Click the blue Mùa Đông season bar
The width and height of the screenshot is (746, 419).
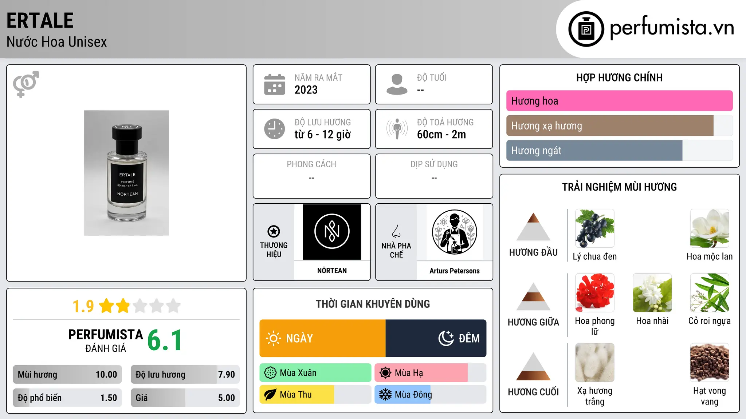(403, 395)
